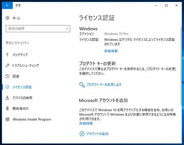Open Windows Insider Program page
Viewport: 184px width, 145px height.
(x=32, y=119)
